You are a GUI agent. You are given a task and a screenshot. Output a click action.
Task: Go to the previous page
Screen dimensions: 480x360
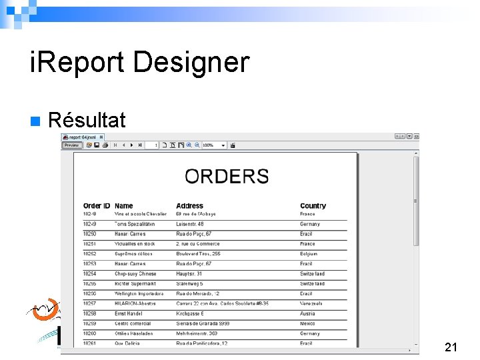124,145
